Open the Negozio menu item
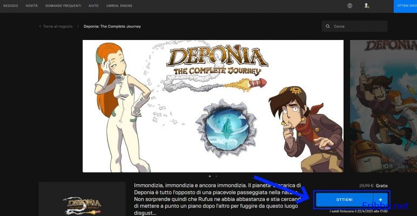The image size is (417, 216). point(11,6)
